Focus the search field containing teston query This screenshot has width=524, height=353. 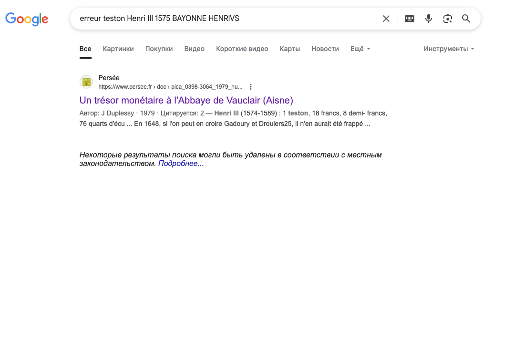point(227,19)
